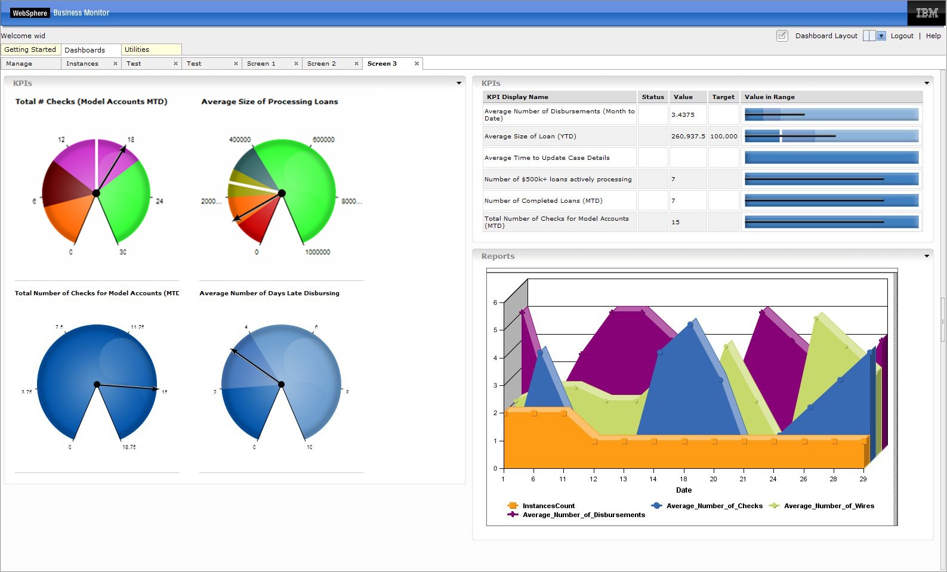
Task: Close the first Test tab
Action: [x=175, y=63]
